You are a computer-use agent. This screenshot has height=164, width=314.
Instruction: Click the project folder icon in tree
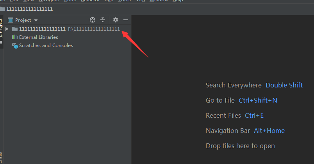coord(15,29)
